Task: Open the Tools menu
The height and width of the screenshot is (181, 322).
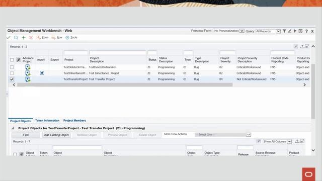Action: click(x=71, y=38)
